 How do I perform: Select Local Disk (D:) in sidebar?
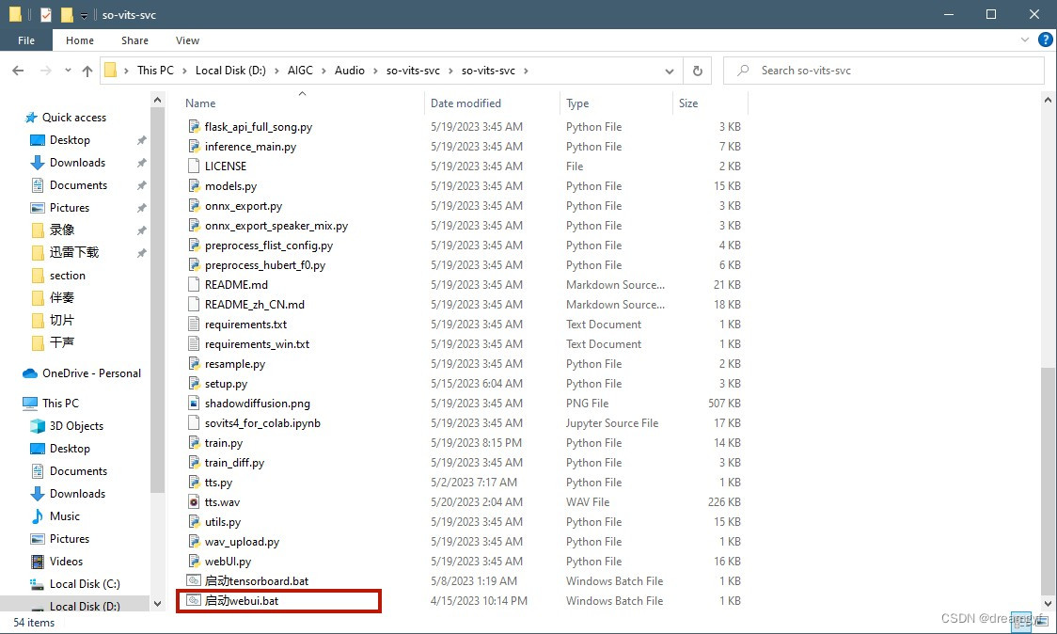click(x=85, y=606)
